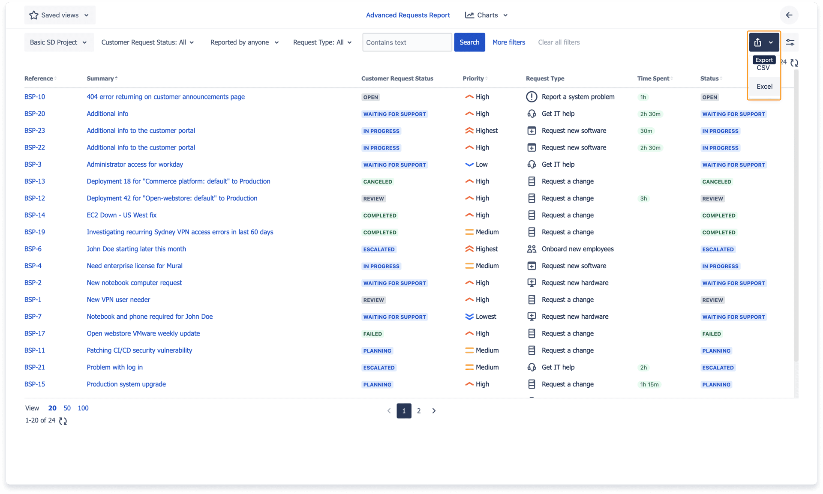Open the Reported by anyone dropdown

point(244,42)
